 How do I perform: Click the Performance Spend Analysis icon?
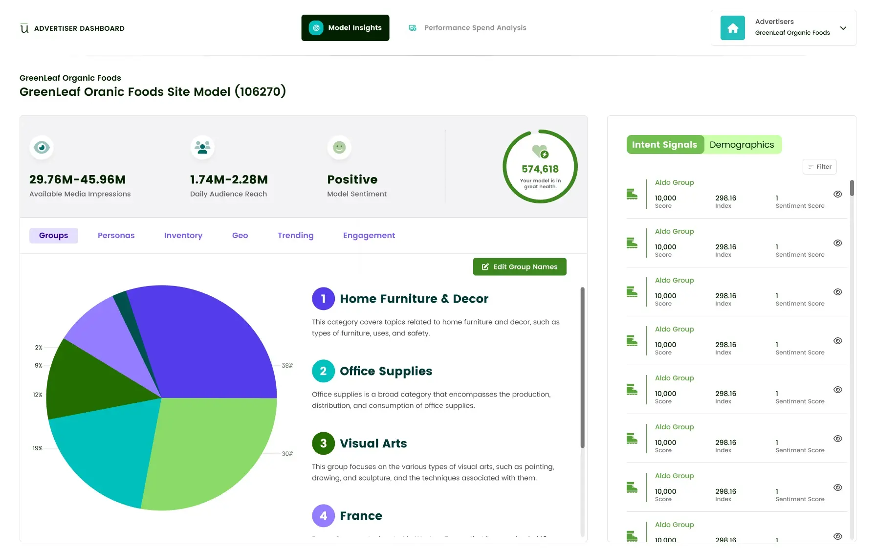(413, 28)
